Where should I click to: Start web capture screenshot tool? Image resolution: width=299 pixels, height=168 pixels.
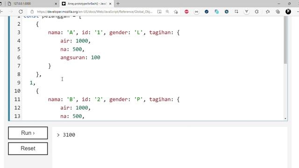point(236,12)
